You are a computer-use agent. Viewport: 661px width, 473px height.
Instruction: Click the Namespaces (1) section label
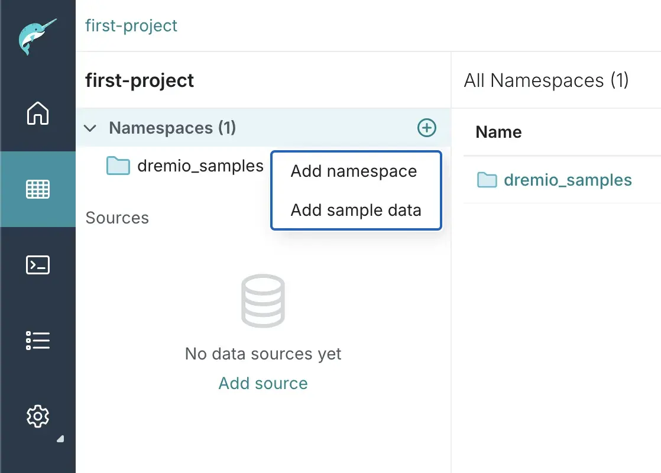coord(173,128)
